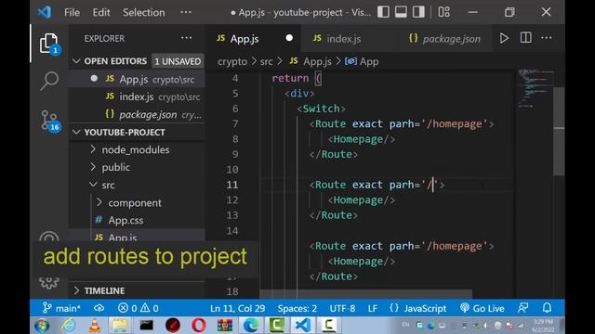Viewport: 595px width, 334px height.
Task: Toggle the primary side bar
Action: (x=383, y=12)
